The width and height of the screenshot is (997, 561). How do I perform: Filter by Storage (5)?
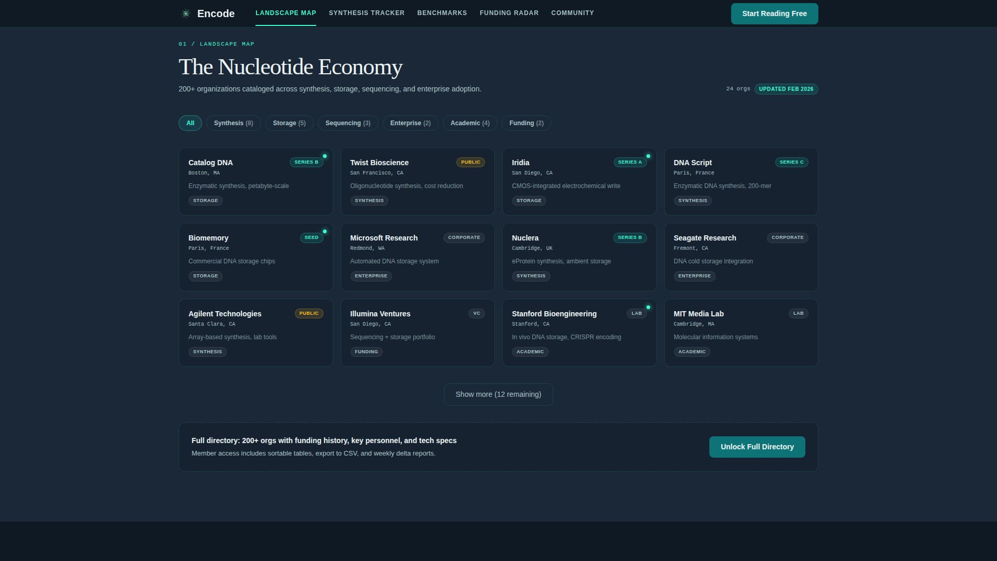pos(289,123)
